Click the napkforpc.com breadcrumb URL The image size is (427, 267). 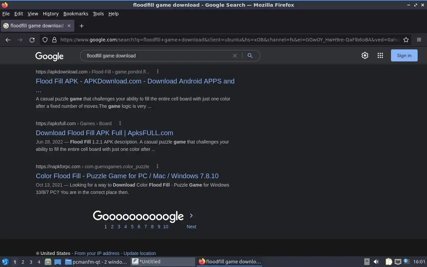(x=92, y=167)
